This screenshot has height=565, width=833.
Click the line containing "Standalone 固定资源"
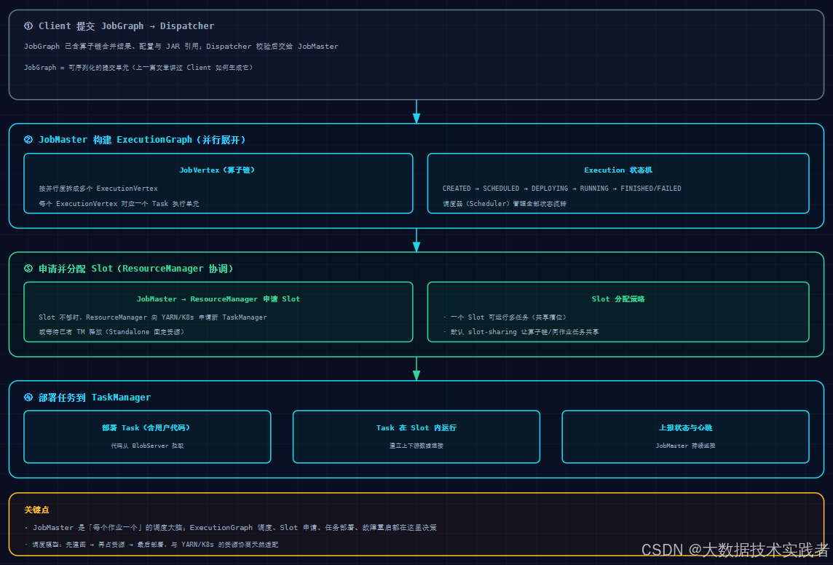tap(111, 332)
